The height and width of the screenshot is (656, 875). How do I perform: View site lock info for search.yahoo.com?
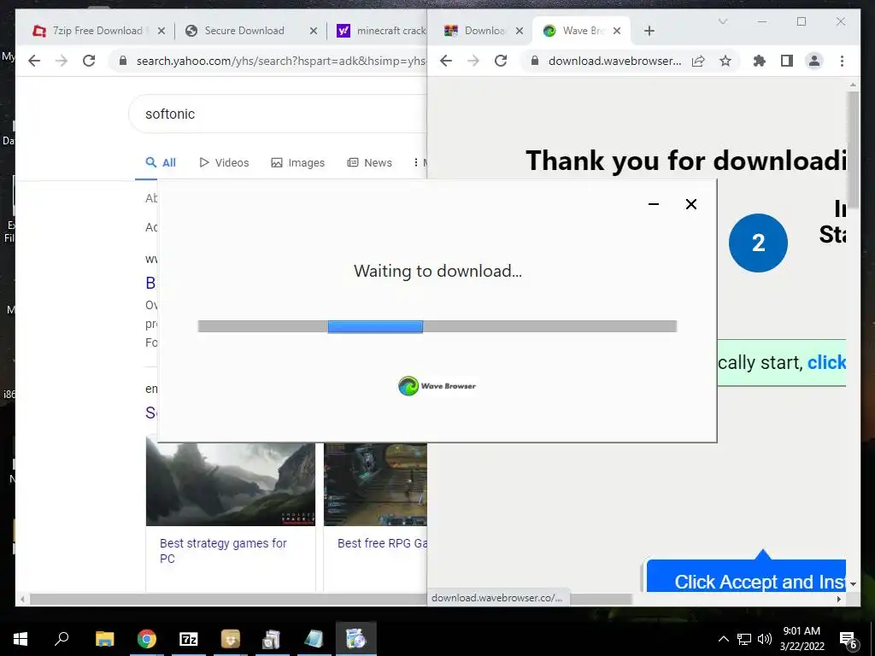123,61
